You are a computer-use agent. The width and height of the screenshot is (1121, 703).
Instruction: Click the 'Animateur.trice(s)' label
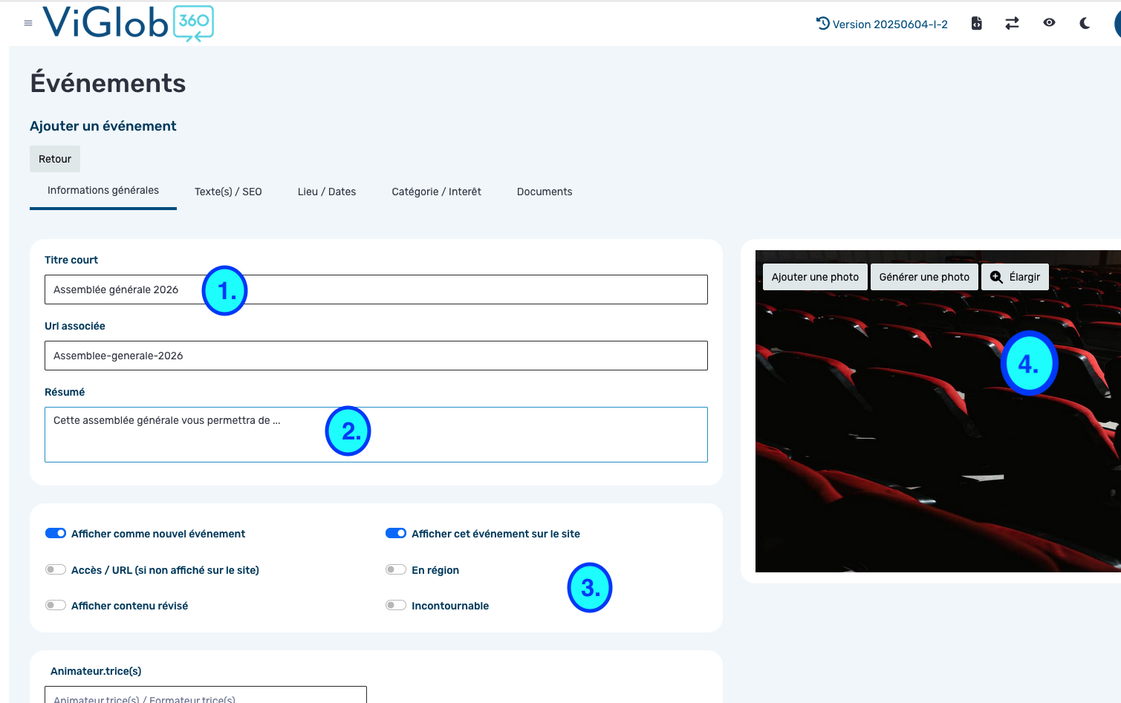[96, 671]
